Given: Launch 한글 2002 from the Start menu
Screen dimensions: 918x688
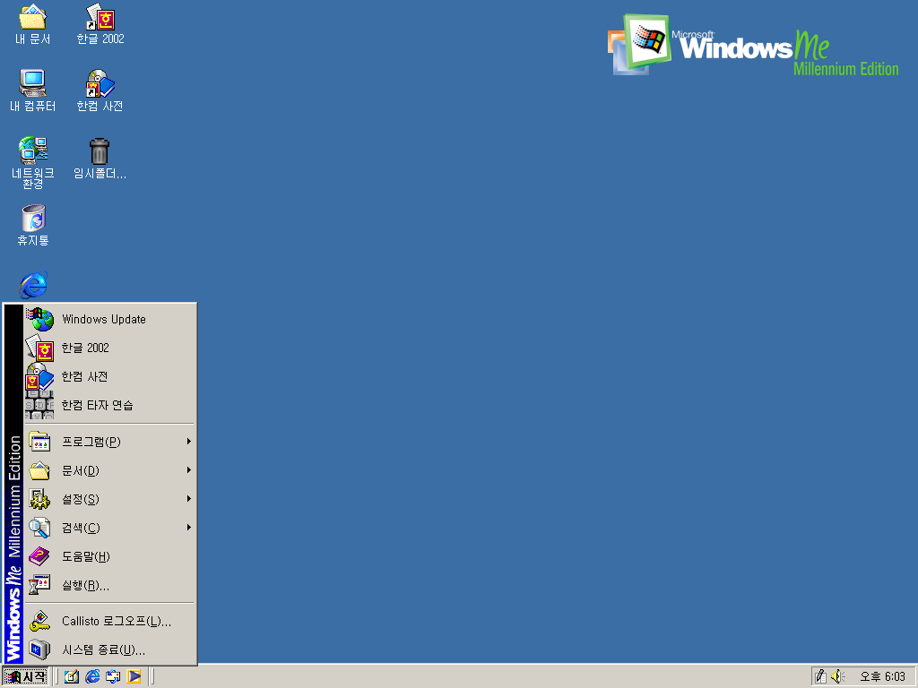Looking at the screenshot, I should tap(109, 348).
